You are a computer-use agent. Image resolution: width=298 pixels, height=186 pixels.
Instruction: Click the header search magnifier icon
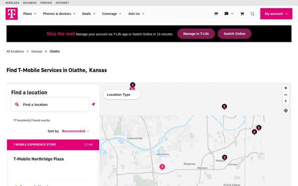(x=252, y=14)
